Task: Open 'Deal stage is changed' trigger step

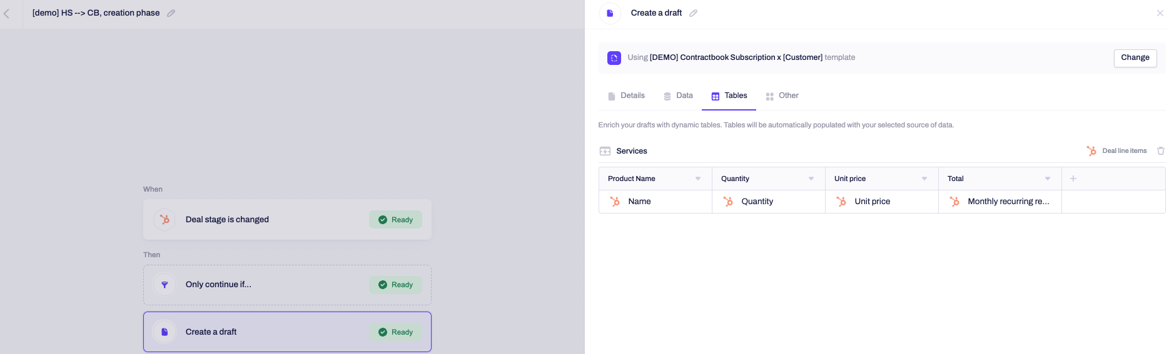Action: pyautogui.click(x=287, y=220)
